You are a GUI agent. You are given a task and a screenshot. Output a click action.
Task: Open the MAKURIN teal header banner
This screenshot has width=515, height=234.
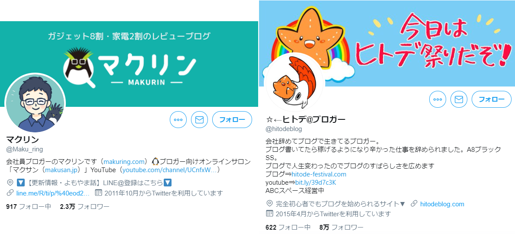[129, 64]
